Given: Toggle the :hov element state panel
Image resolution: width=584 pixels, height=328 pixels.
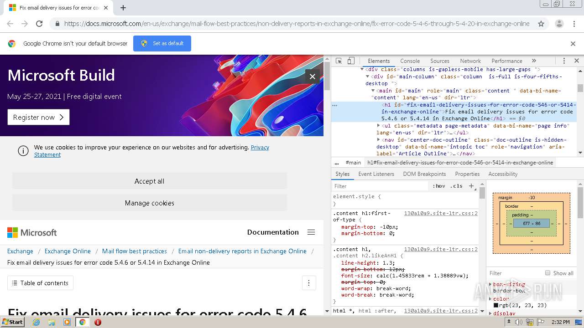Looking at the screenshot, I should click(439, 186).
